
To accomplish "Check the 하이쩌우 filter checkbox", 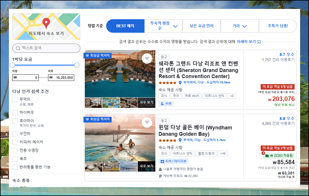I will pyautogui.click(x=15, y=113).
